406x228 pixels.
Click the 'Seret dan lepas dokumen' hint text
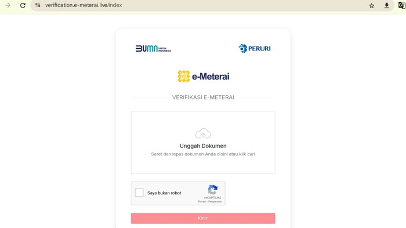click(203, 154)
